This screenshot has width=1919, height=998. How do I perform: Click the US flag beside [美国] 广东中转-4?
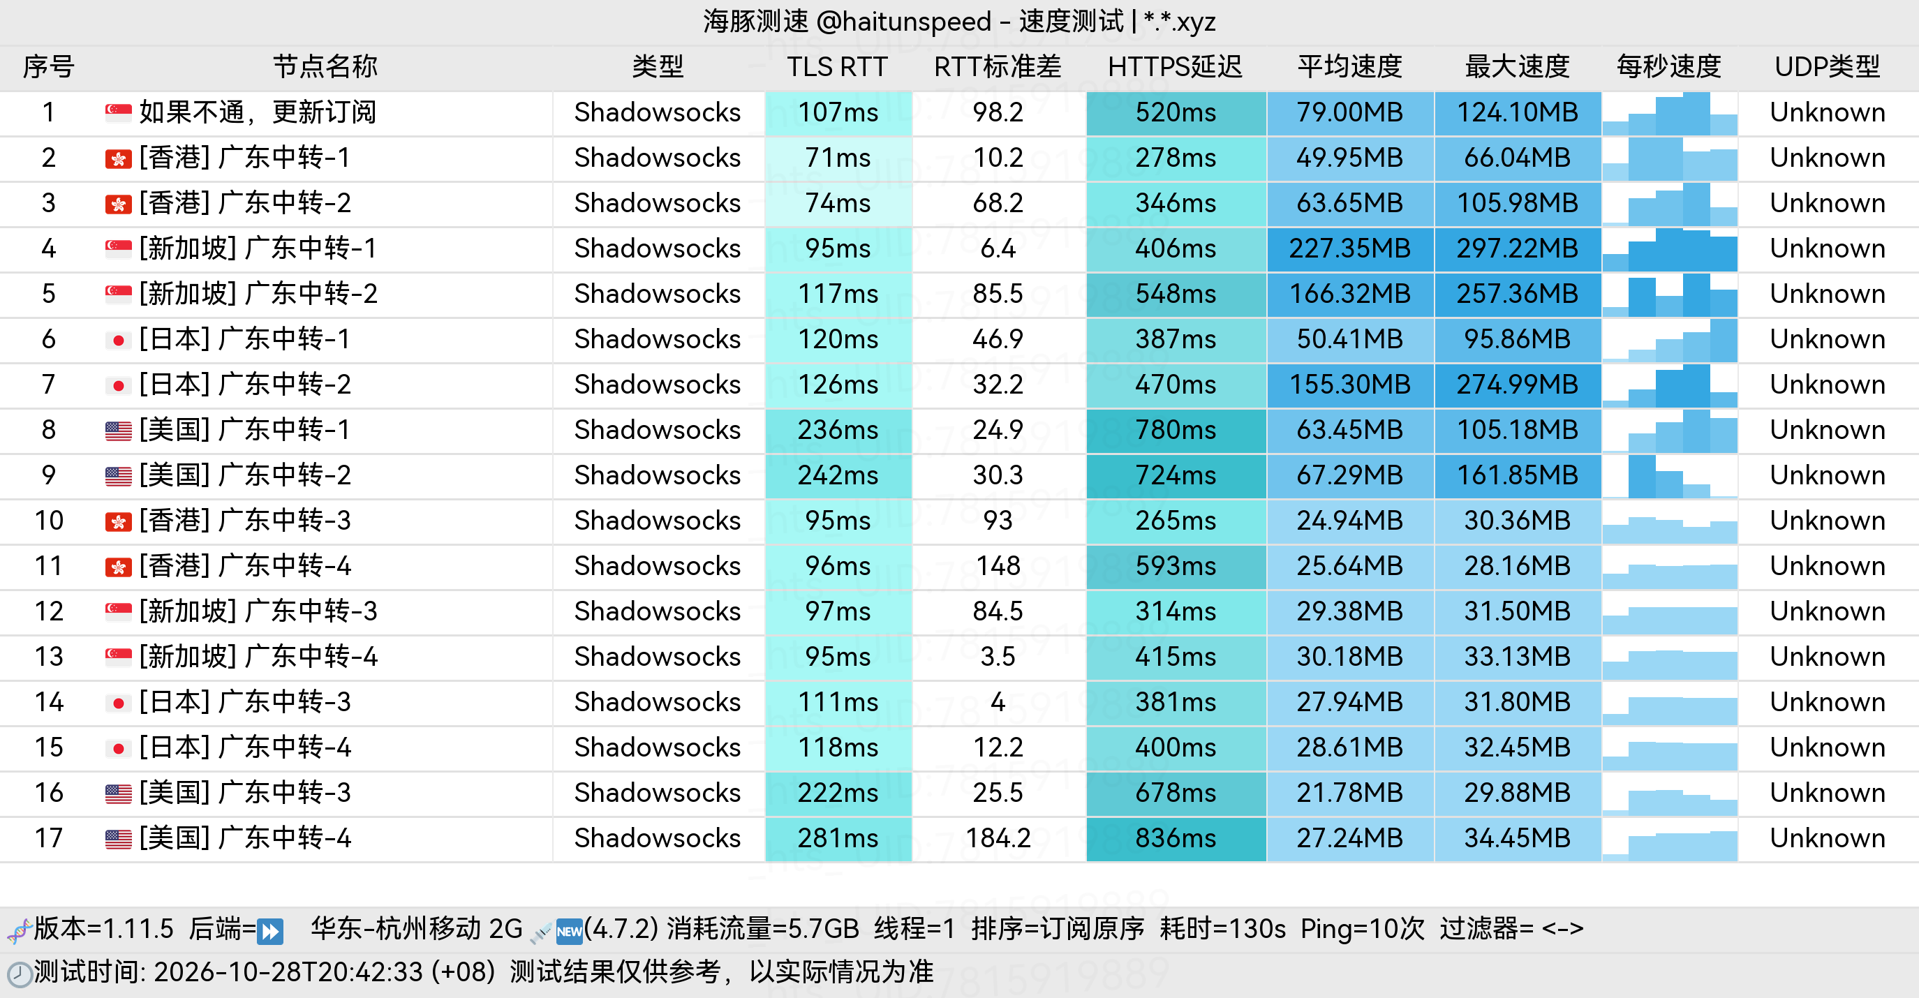point(119,839)
